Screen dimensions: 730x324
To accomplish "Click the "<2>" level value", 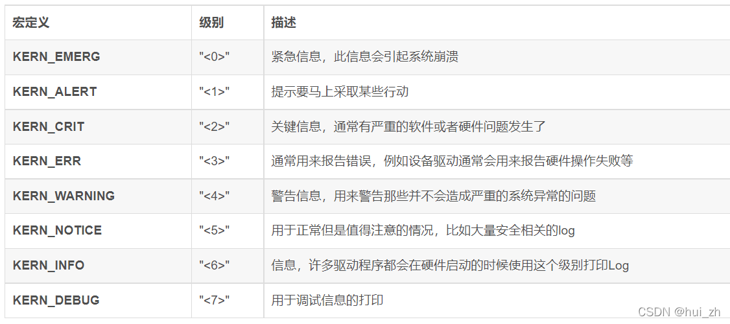I will [214, 126].
